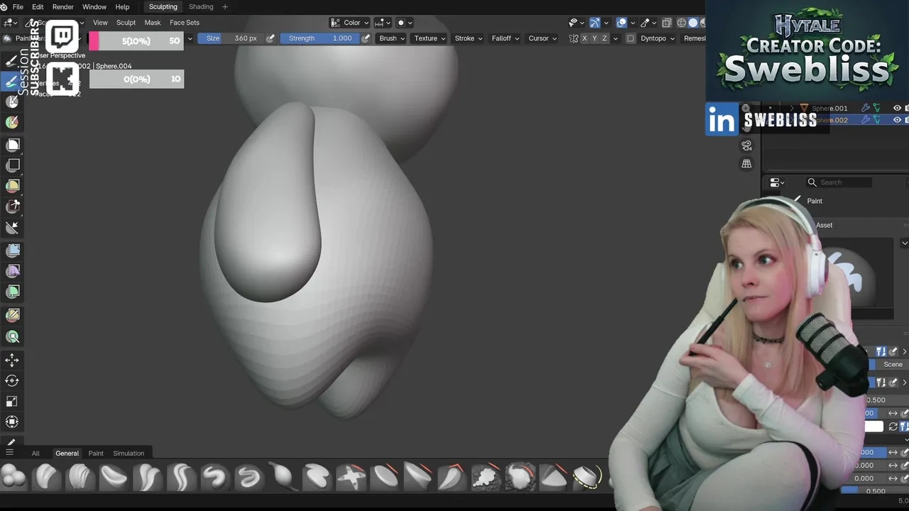
Task: Toggle Z axis symmetry
Action: (604, 38)
